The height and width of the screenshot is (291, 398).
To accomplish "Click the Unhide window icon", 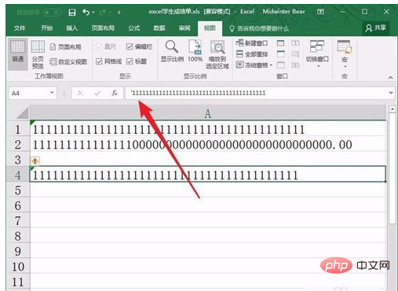I will [x=280, y=64].
